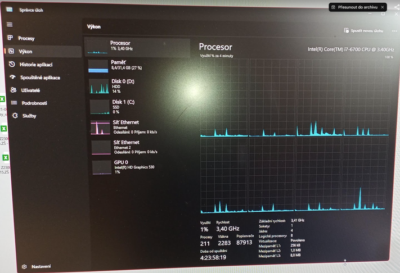Select the Paměť performance item

pyautogui.click(x=138, y=66)
